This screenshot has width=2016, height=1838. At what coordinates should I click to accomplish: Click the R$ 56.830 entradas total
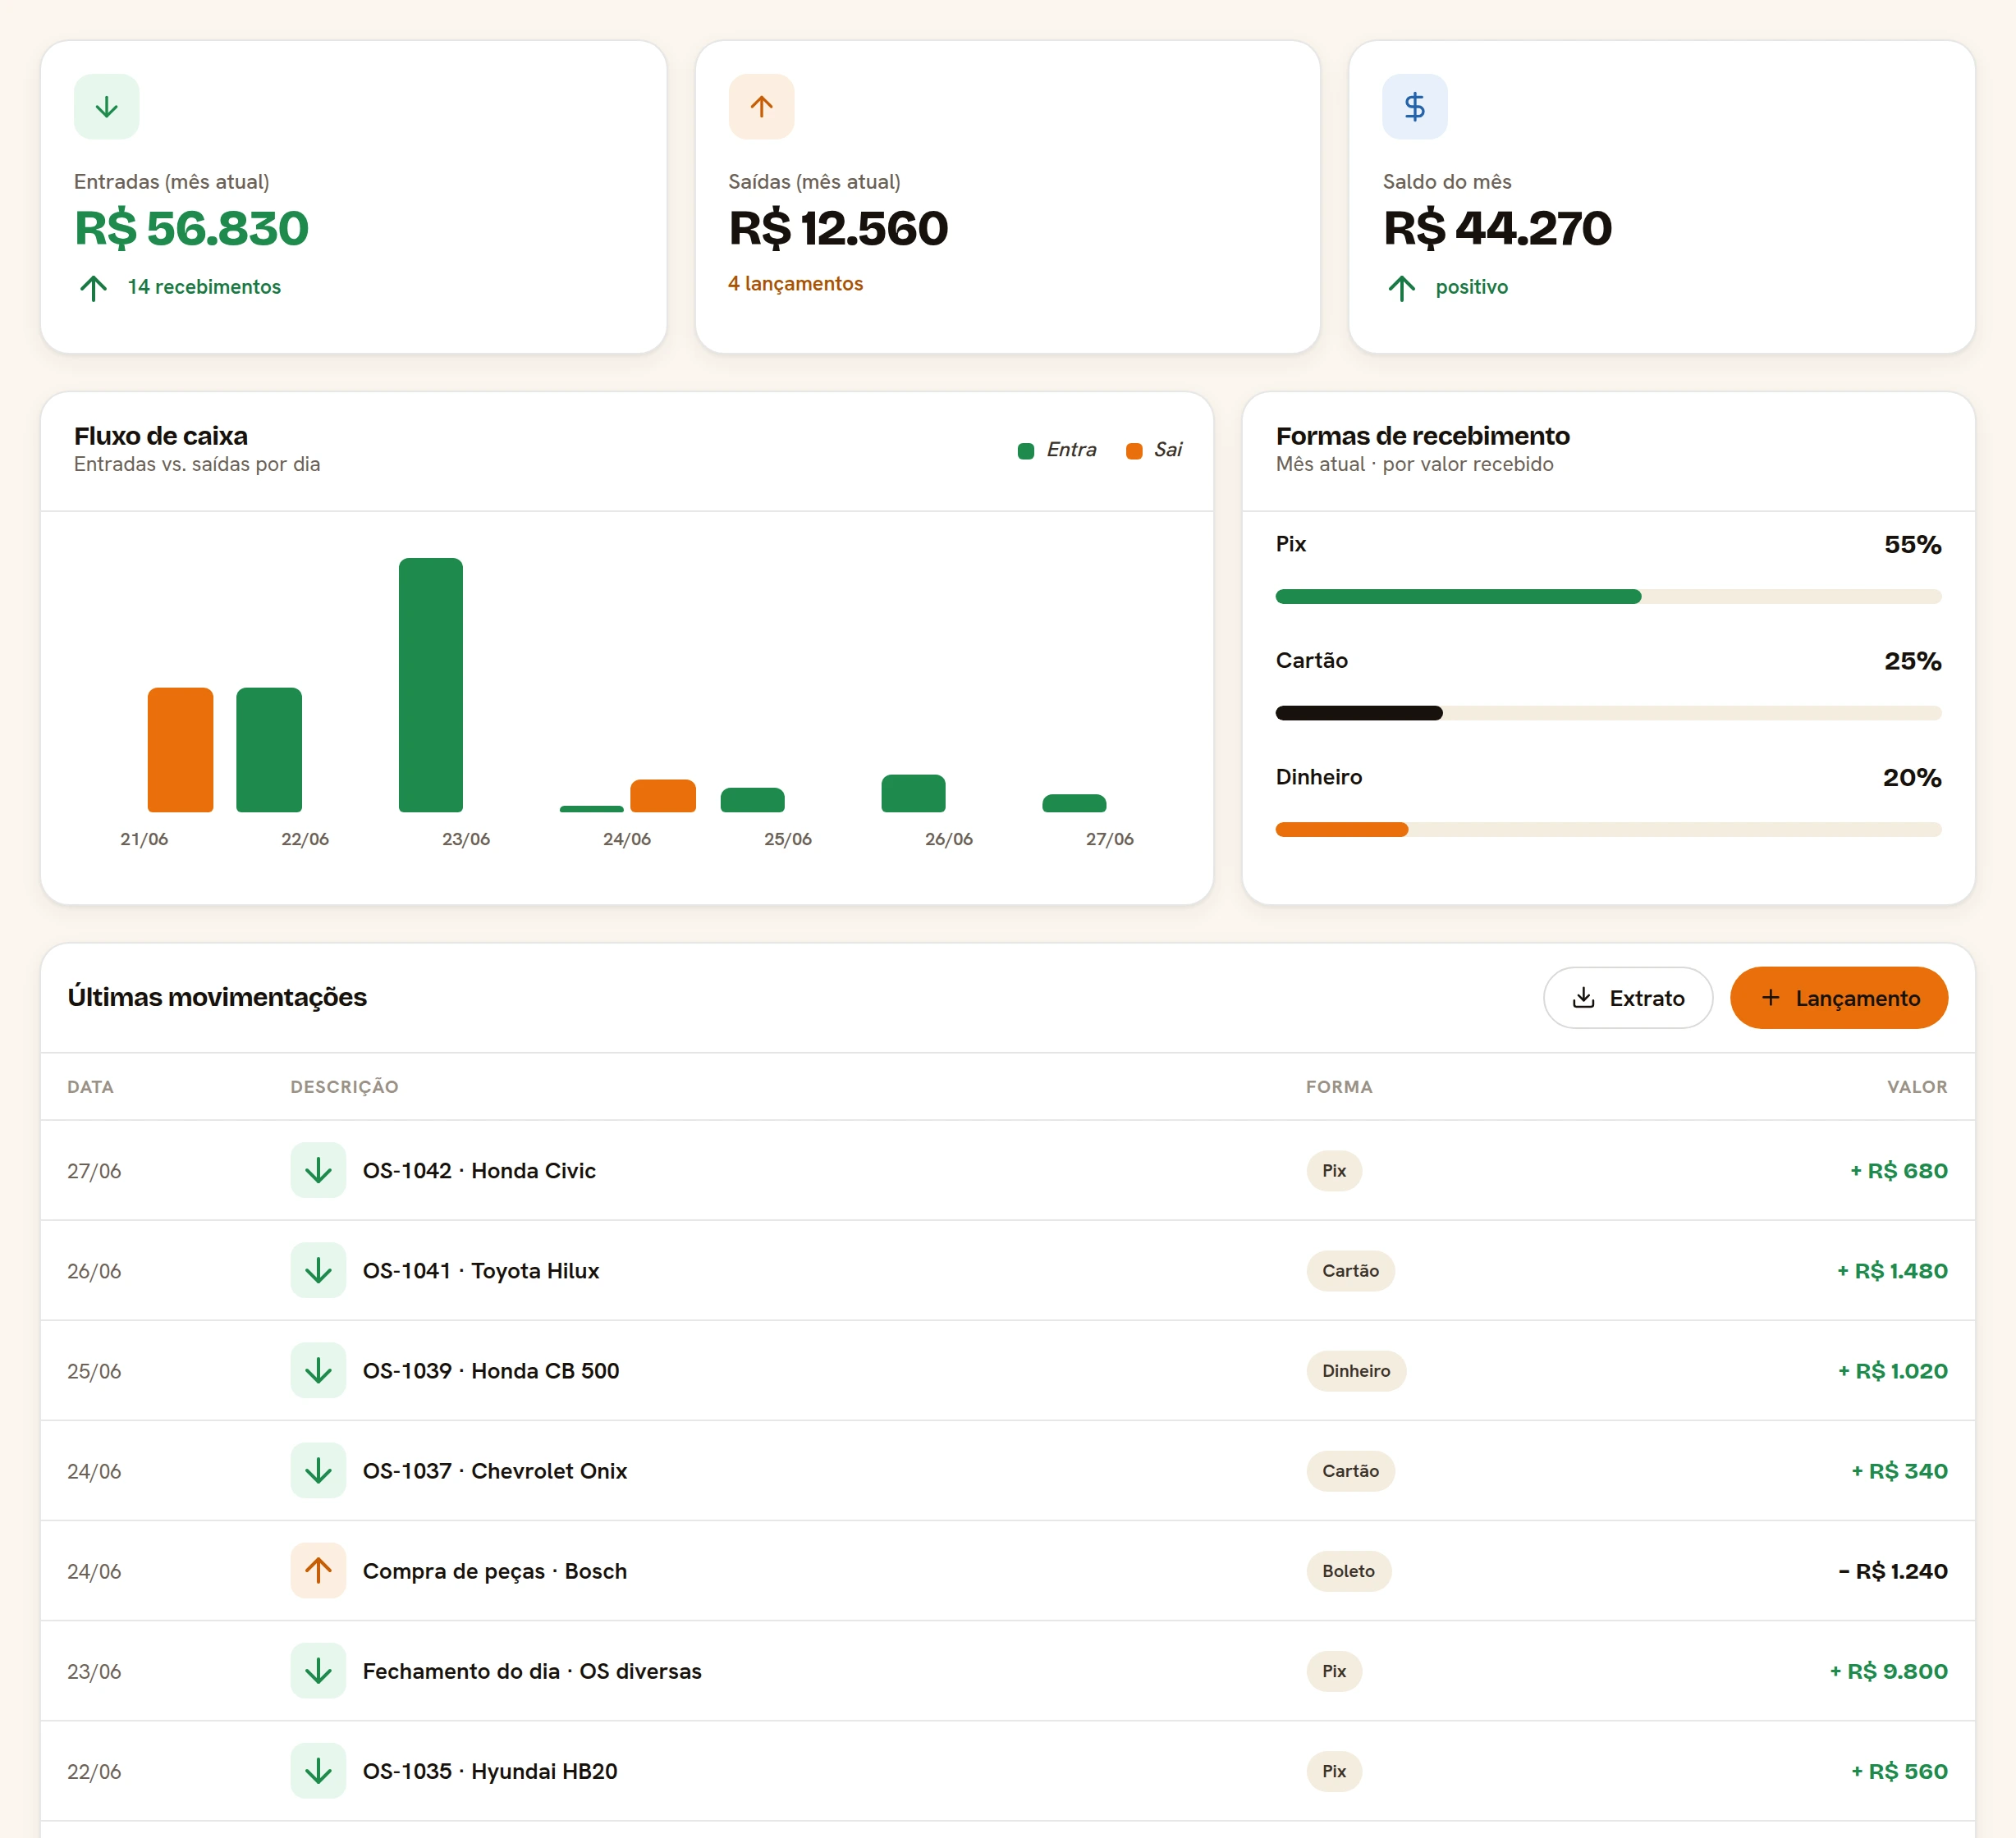click(191, 228)
